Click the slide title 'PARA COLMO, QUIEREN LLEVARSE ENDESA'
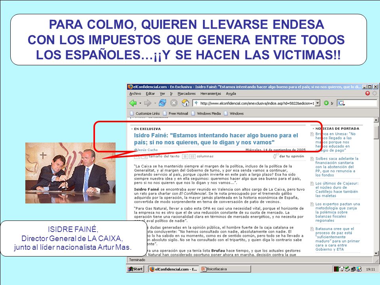 click(x=186, y=24)
